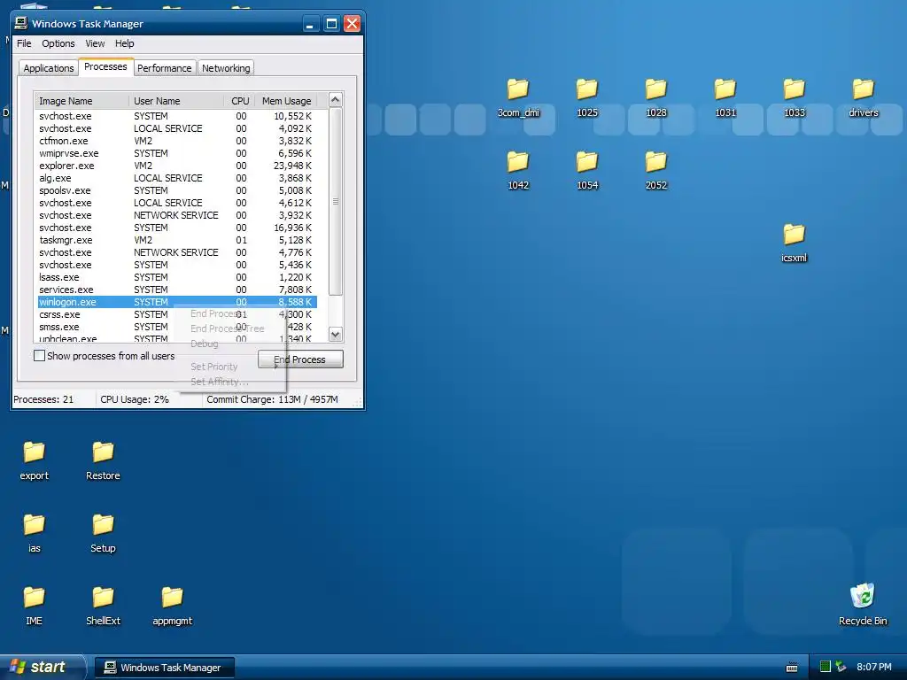Select the 1025 folder on desktop

click(x=586, y=89)
